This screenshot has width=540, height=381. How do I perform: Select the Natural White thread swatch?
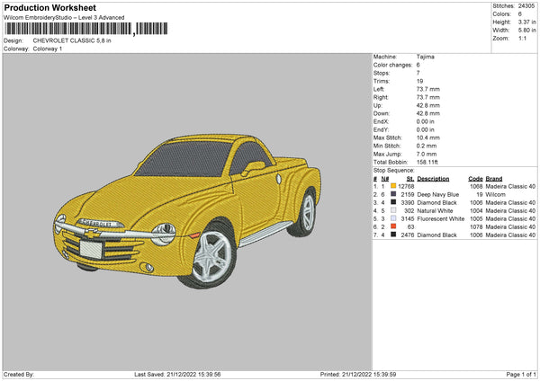(x=393, y=210)
